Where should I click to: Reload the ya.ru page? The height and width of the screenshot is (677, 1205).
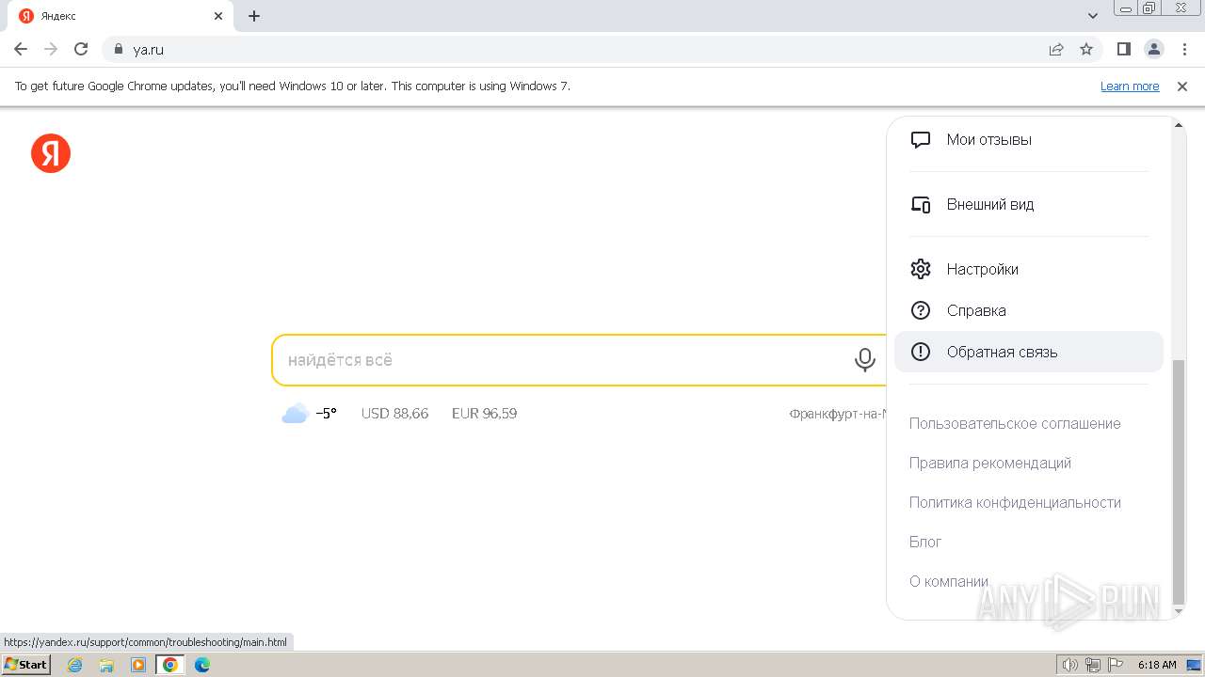coord(81,49)
